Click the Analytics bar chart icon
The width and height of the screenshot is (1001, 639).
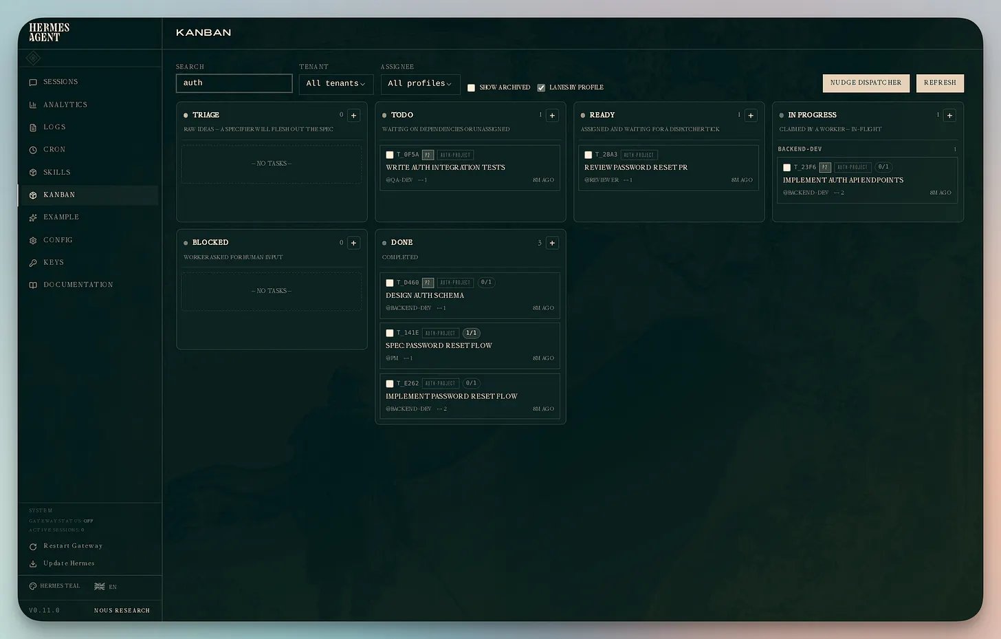(33, 105)
